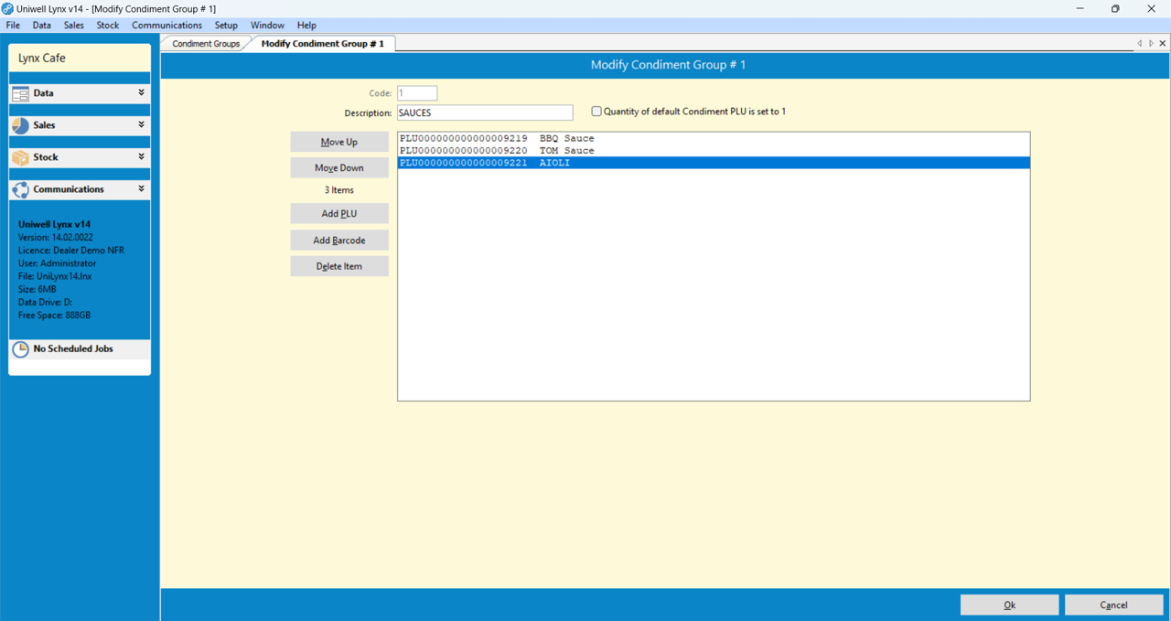Click the 3 Items count label
Viewport: 1171px width, 621px height.
coord(339,190)
